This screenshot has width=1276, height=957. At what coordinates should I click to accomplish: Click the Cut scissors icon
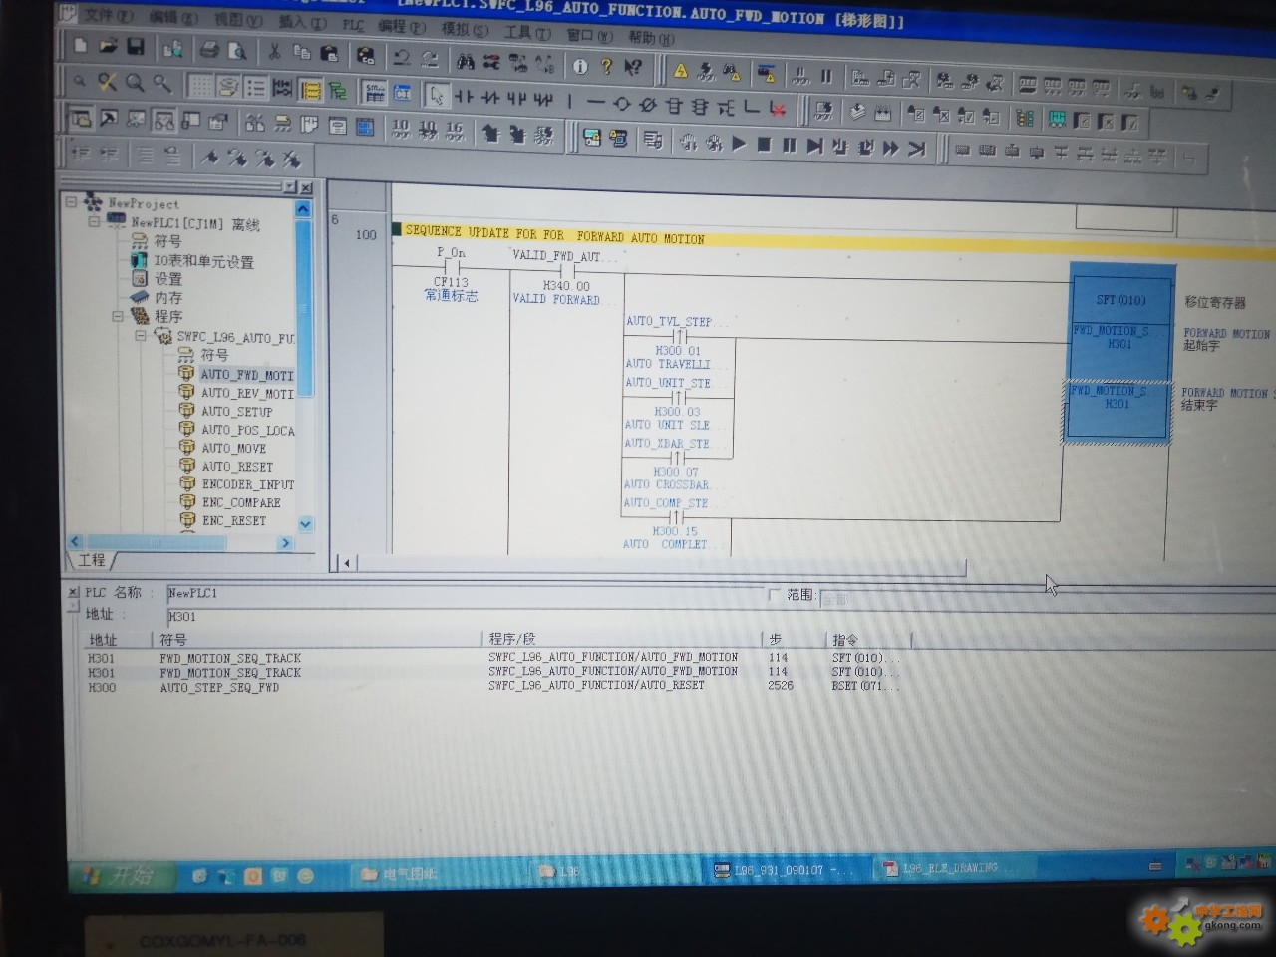coord(274,50)
